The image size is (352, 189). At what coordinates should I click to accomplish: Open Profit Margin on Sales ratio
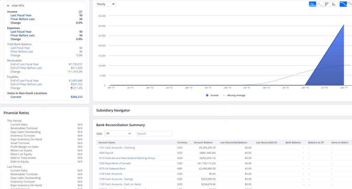tap(24, 147)
